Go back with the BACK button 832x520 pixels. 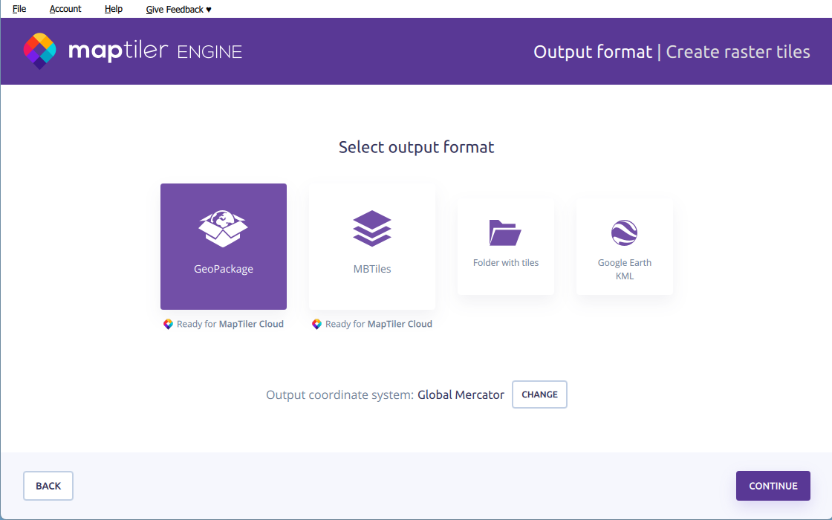pos(48,486)
